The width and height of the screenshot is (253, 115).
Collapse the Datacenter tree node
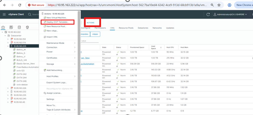[5, 36]
